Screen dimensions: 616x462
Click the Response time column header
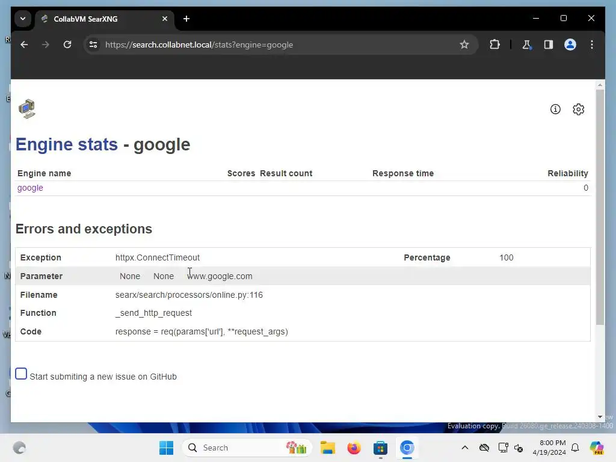tap(403, 173)
